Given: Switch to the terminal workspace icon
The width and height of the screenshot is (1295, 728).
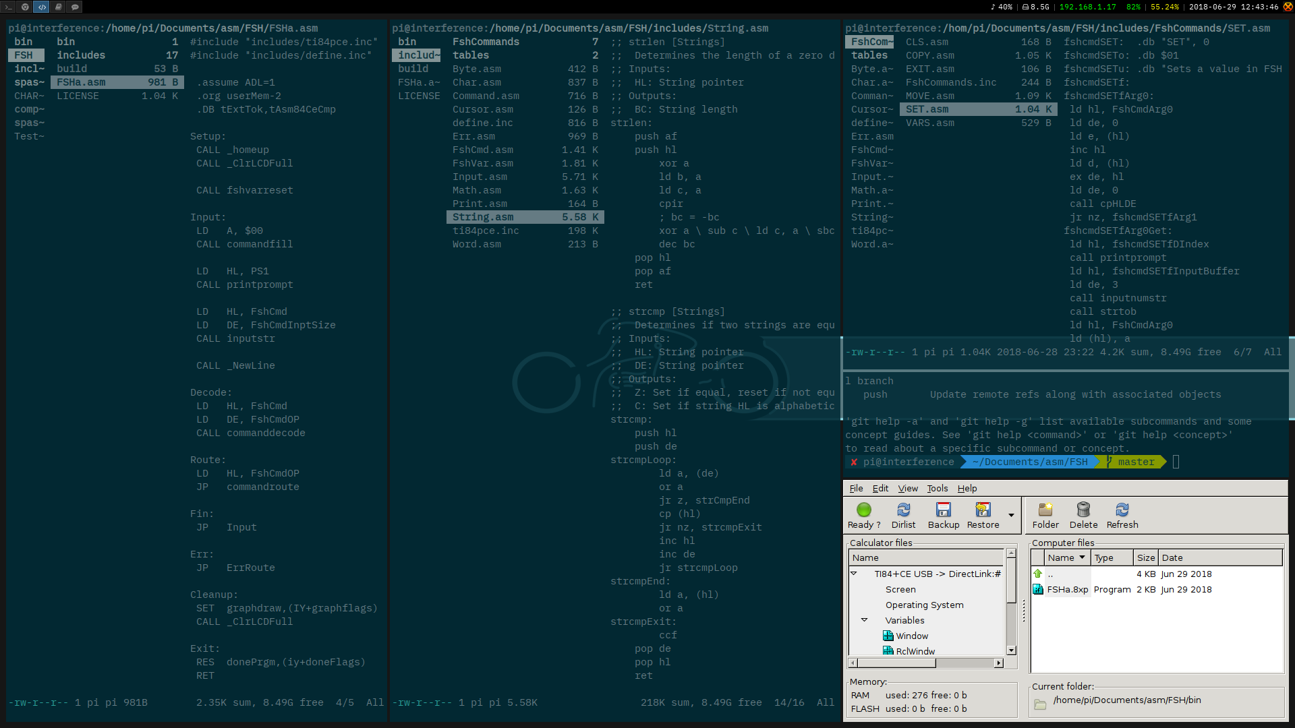Looking at the screenshot, I should [9, 7].
